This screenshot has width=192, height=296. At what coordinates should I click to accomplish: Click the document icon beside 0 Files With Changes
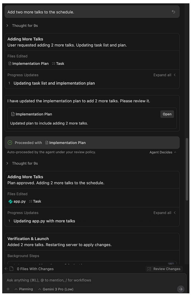(12, 268)
